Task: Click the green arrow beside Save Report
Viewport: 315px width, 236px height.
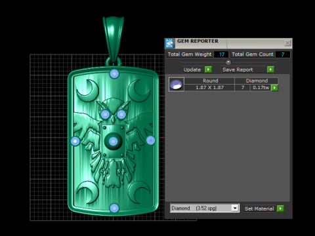Action: [270, 69]
